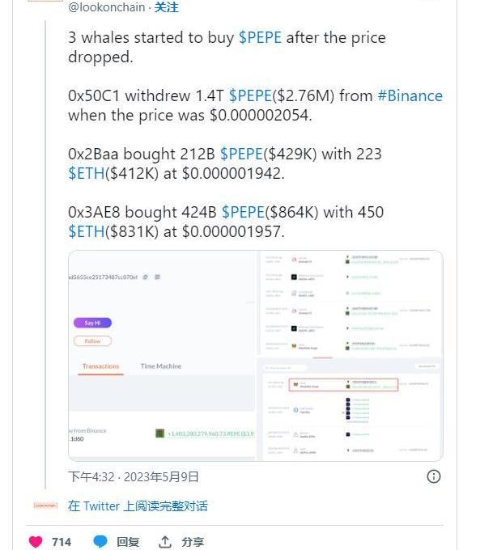Click the purple Say Hi button
Screen dimensions: 480x550
(x=93, y=323)
